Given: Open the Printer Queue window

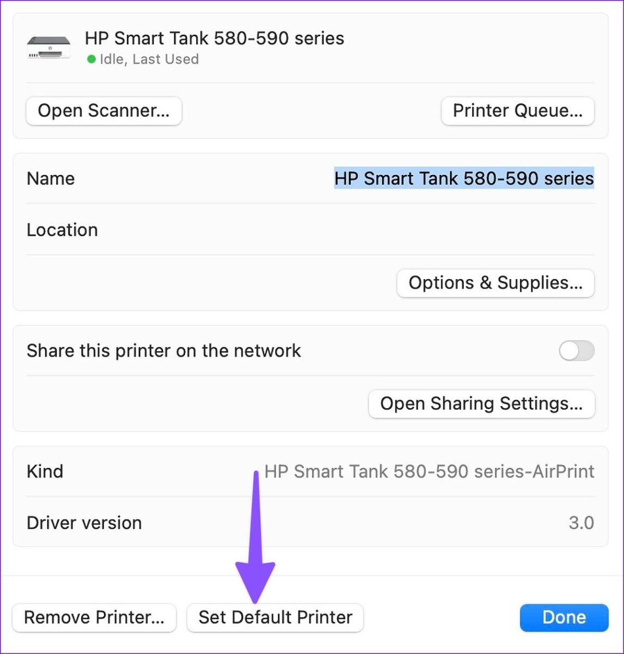Looking at the screenshot, I should click(x=517, y=111).
